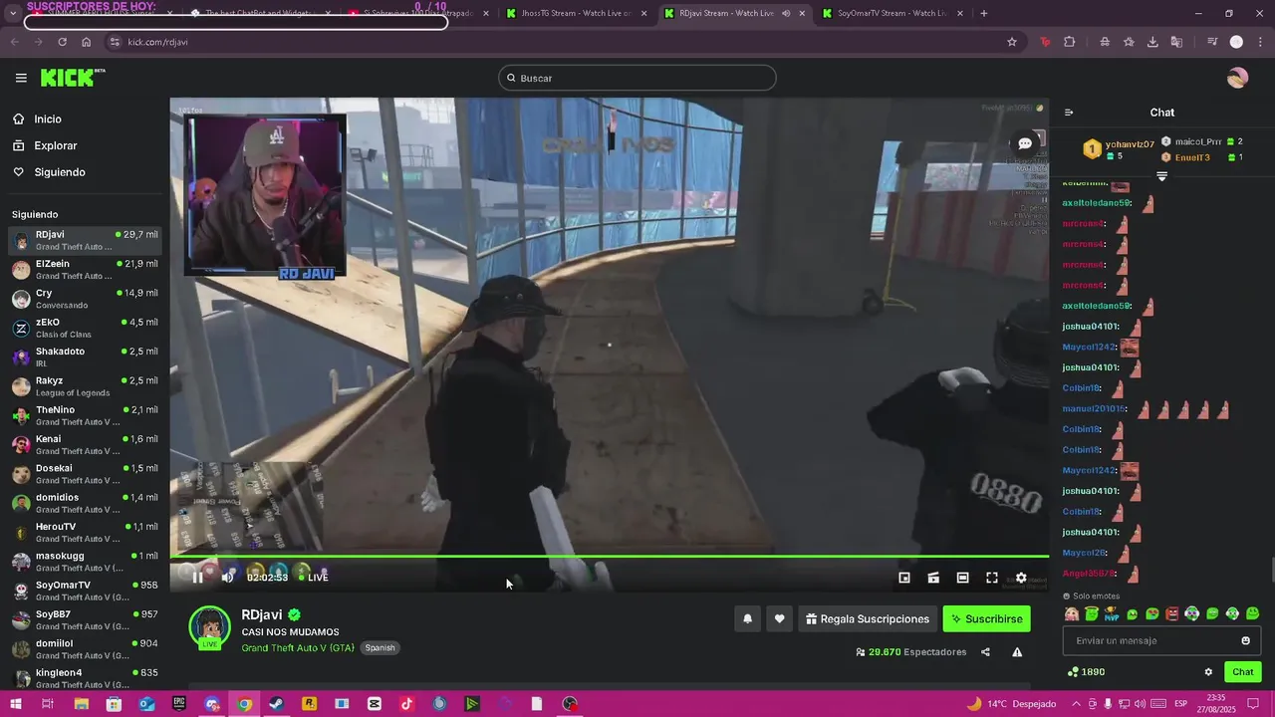Click the Suscribirse button
The image size is (1275, 717).
tap(986, 619)
